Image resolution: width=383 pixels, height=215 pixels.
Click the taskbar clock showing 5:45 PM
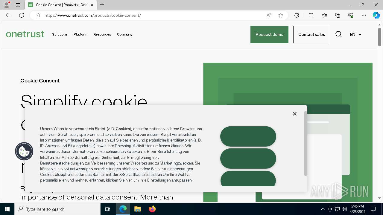[358, 209]
